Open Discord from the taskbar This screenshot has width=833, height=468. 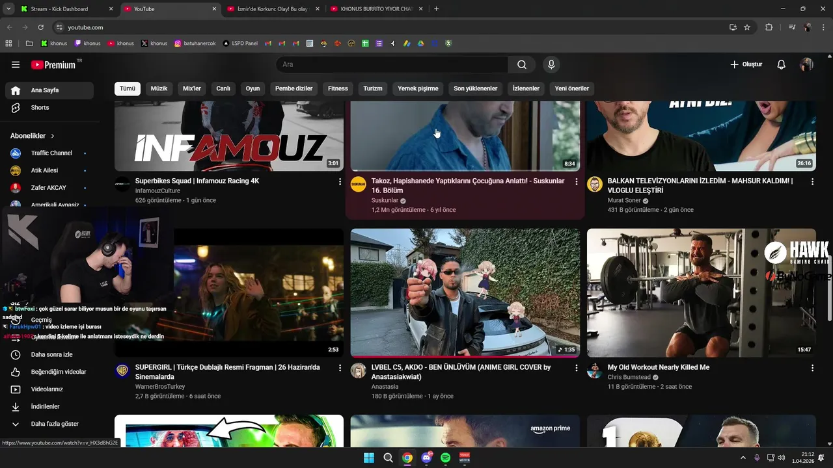point(426,458)
